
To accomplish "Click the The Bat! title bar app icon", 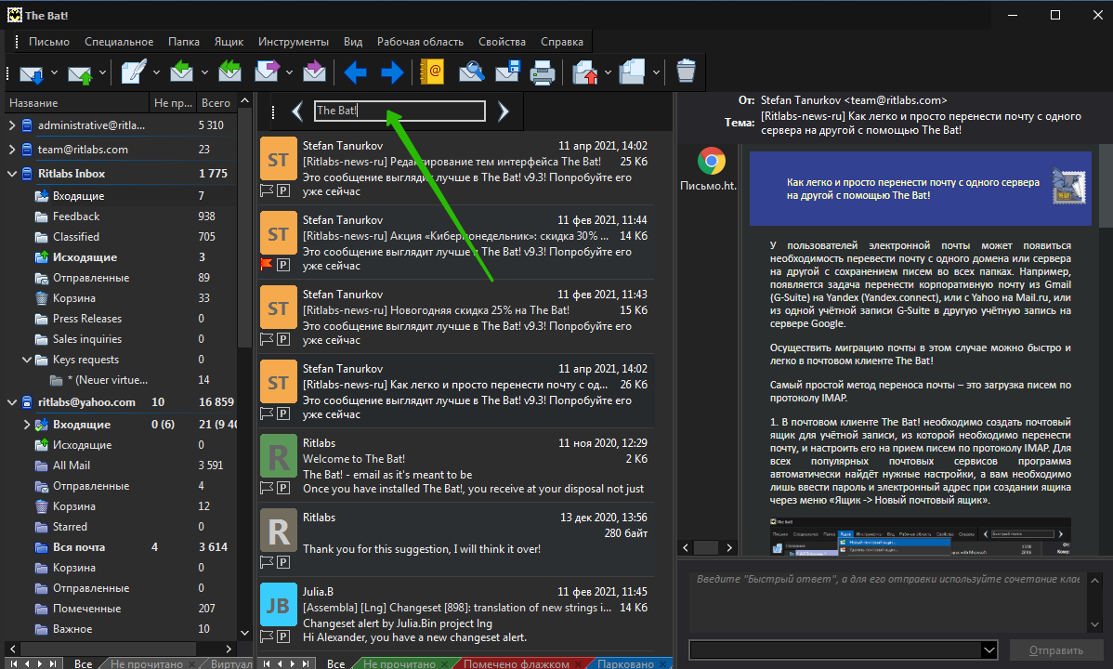I will click(x=14, y=15).
